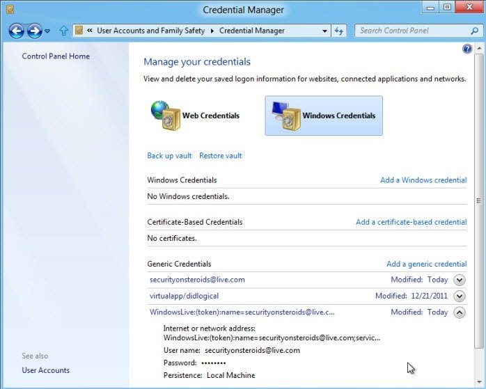
Task: Click the Forward navigation arrow button
Action: coord(34,31)
